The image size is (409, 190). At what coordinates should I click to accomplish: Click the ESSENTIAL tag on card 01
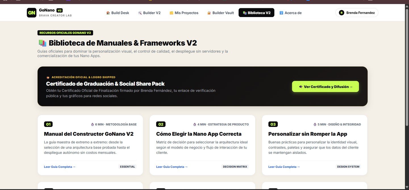(x=128, y=167)
